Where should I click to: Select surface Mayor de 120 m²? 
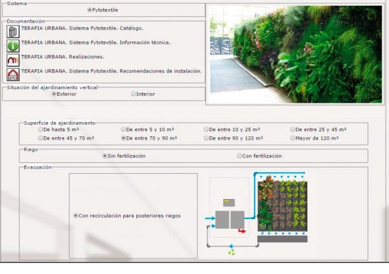[293, 138]
